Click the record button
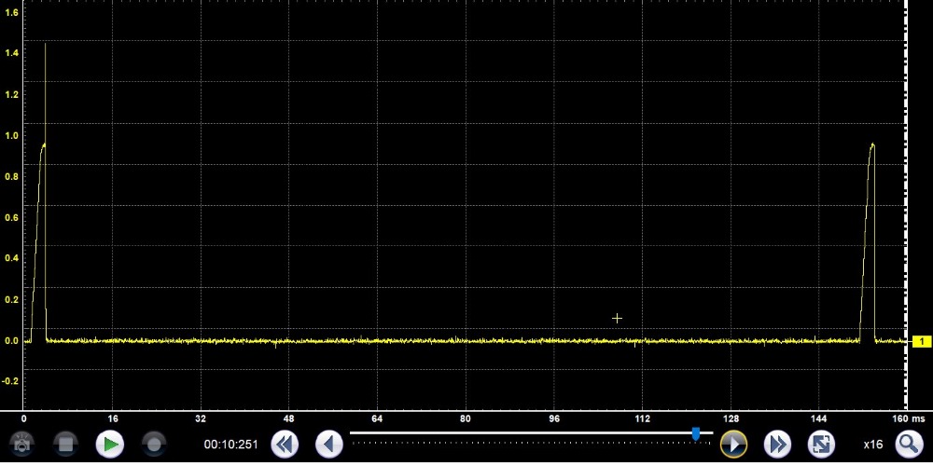Image resolution: width=933 pixels, height=466 pixels. (x=154, y=444)
